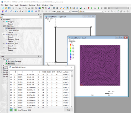Screen dimensions: 131x113
Task: Click the Redo arrow icon
Action: (36, 8)
